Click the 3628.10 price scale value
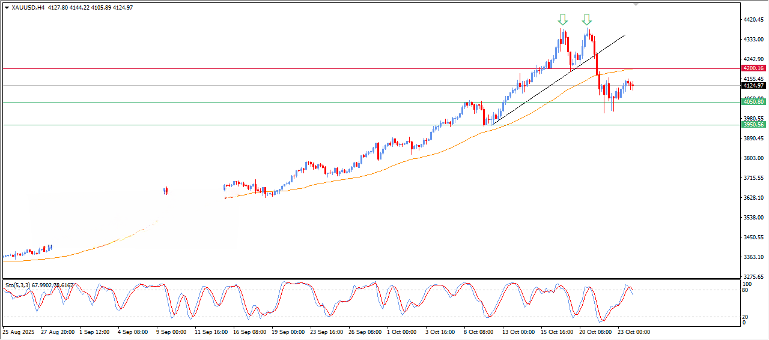769x340 pixels. 753,198
